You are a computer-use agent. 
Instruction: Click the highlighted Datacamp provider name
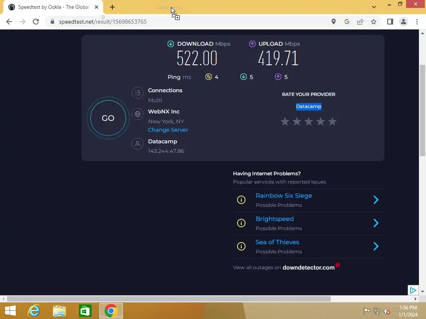(x=309, y=106)
